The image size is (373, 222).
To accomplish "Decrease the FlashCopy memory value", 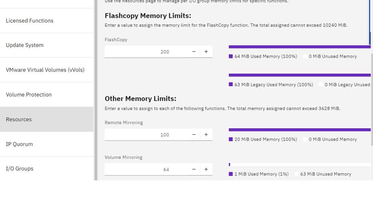I will coord(194,51).
